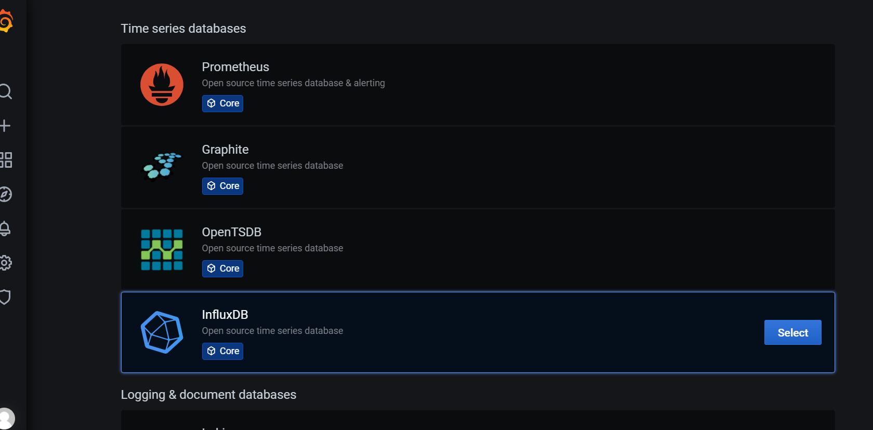Open the Explore compass icon
Viewport: 873px width, 430px height.
(x=5, y=194)
